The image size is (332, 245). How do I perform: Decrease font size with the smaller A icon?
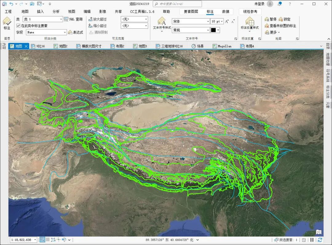(233, 22)
